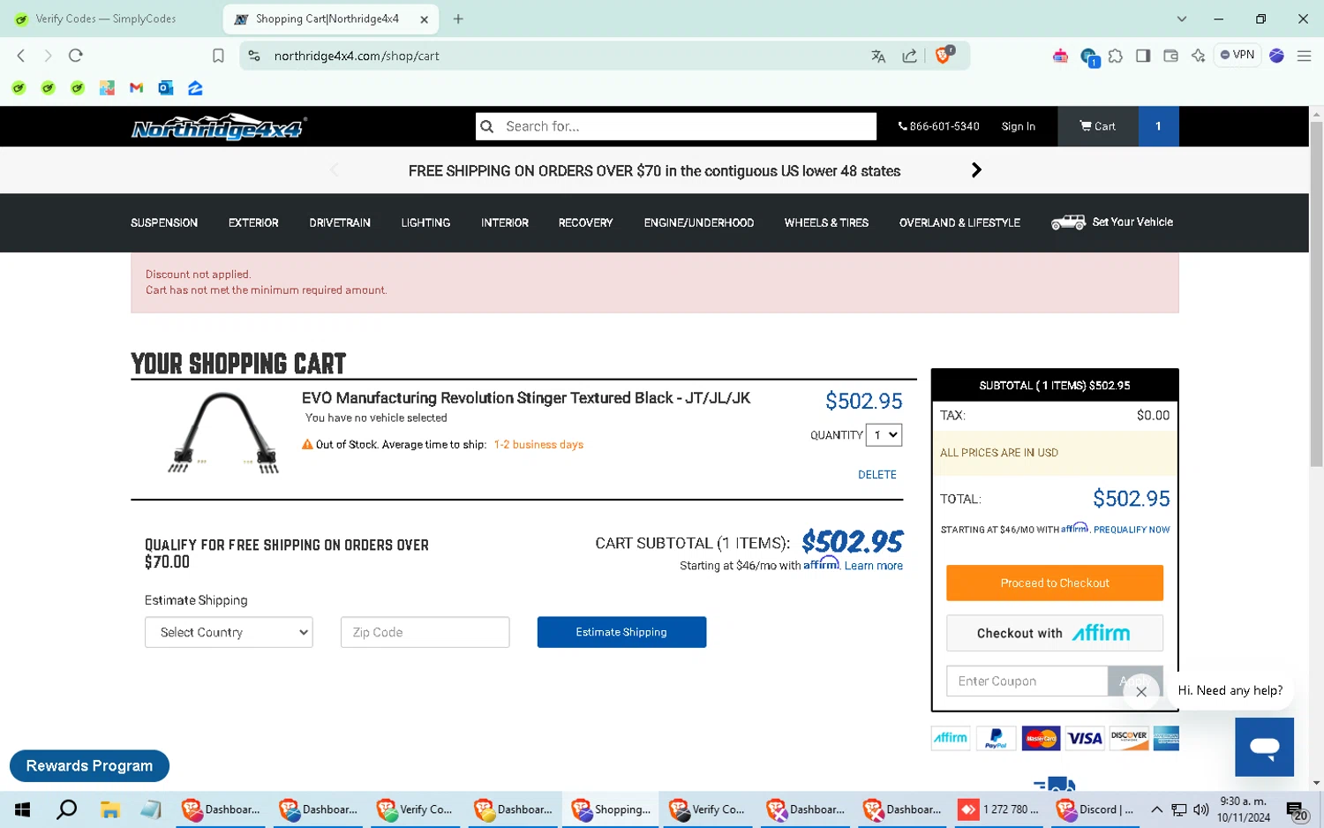Show next promo banner with right arrow
Image resolution: width=1324 pixels, height=828 pixels.
[975, 170]
